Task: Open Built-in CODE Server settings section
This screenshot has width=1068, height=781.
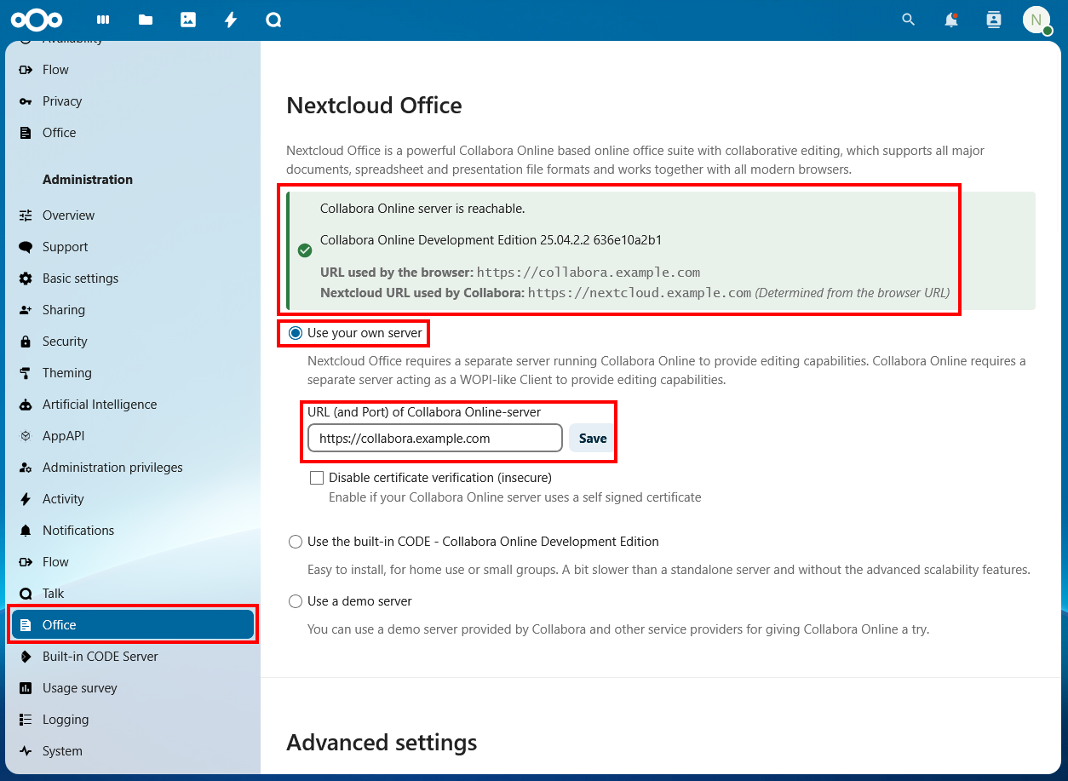Action: 100,657
